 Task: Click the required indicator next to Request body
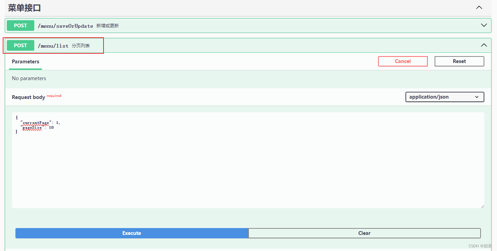coord(54,96)
